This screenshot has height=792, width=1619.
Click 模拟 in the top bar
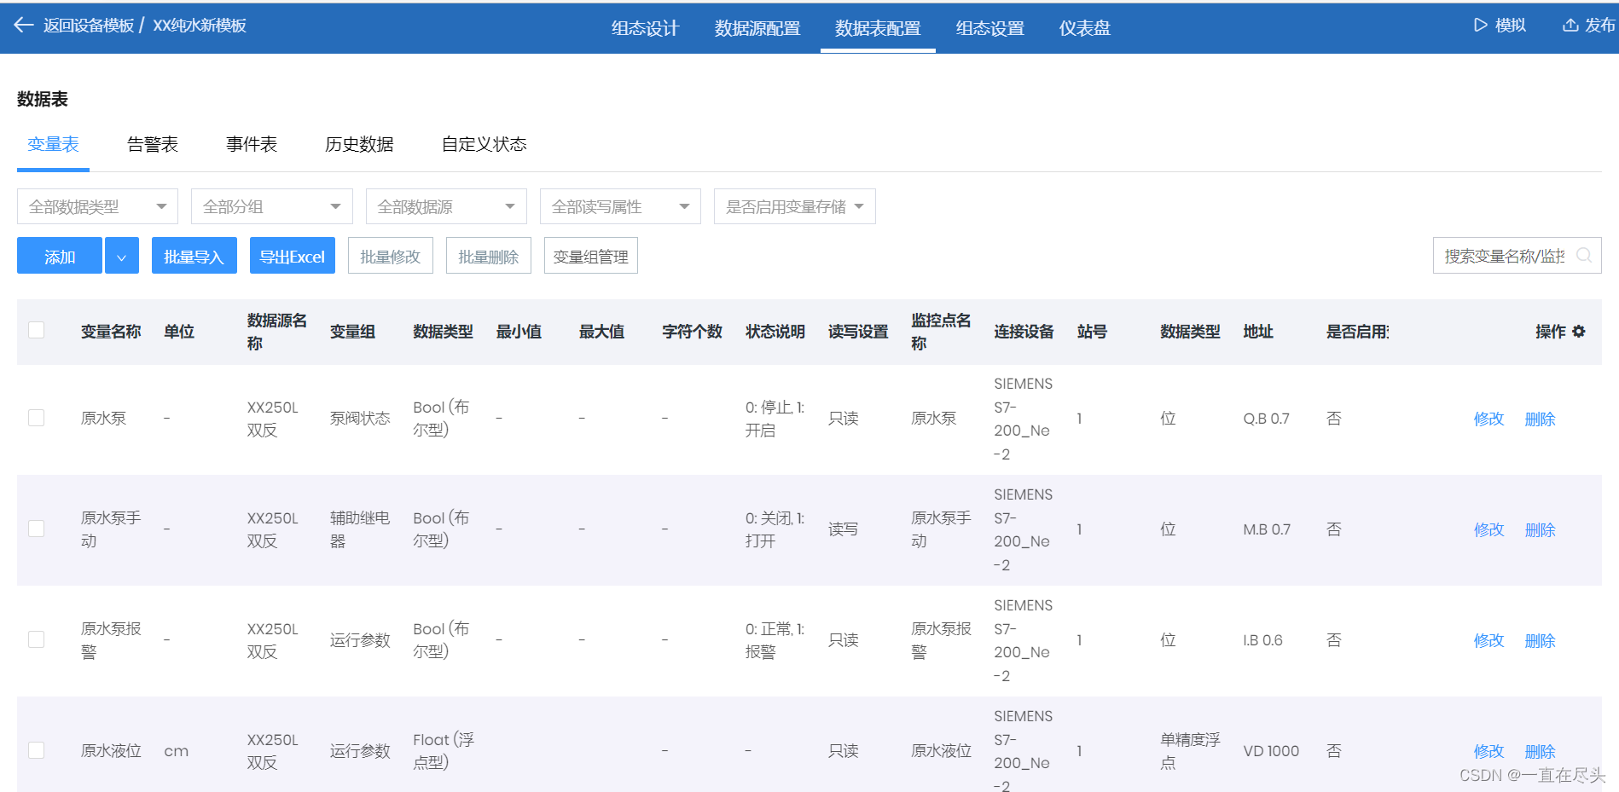click(x=1511, y=26)
